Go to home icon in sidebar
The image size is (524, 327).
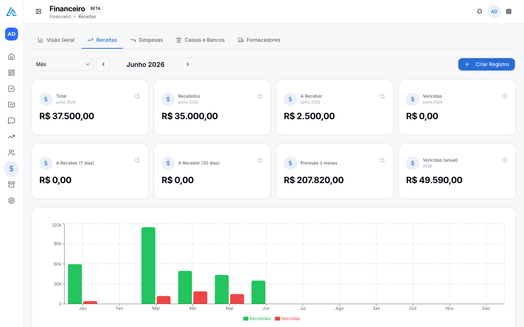coord(12,57)
